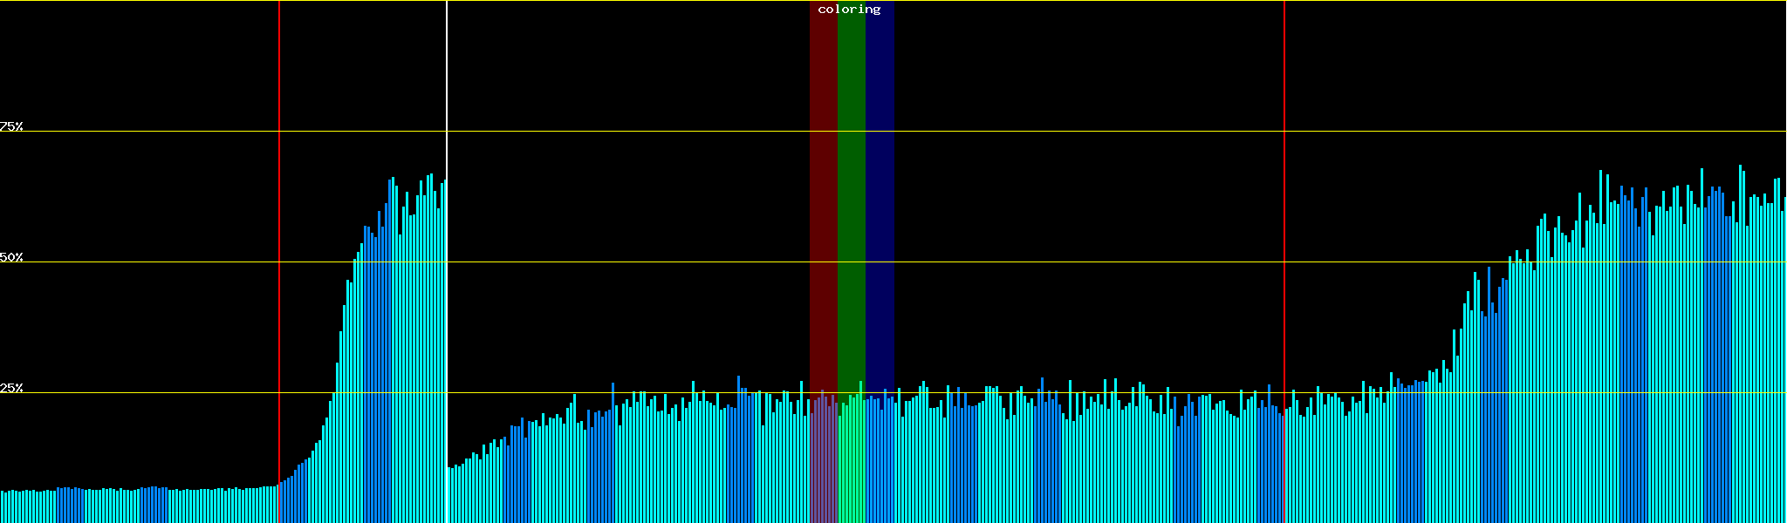Viewport: 1787px width, 523px height.
Task: Click the "coloring" label at the top
Action: (849, 10)
